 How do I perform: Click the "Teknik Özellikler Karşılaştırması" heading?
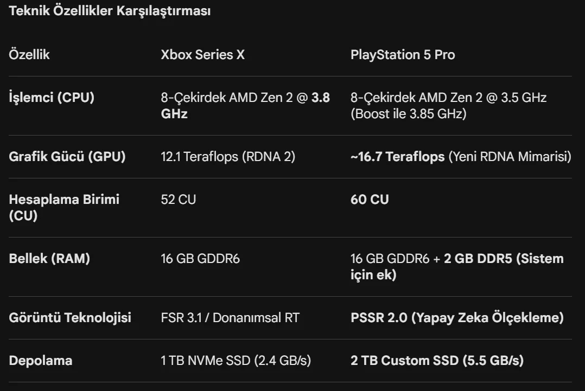click(110, 11)
